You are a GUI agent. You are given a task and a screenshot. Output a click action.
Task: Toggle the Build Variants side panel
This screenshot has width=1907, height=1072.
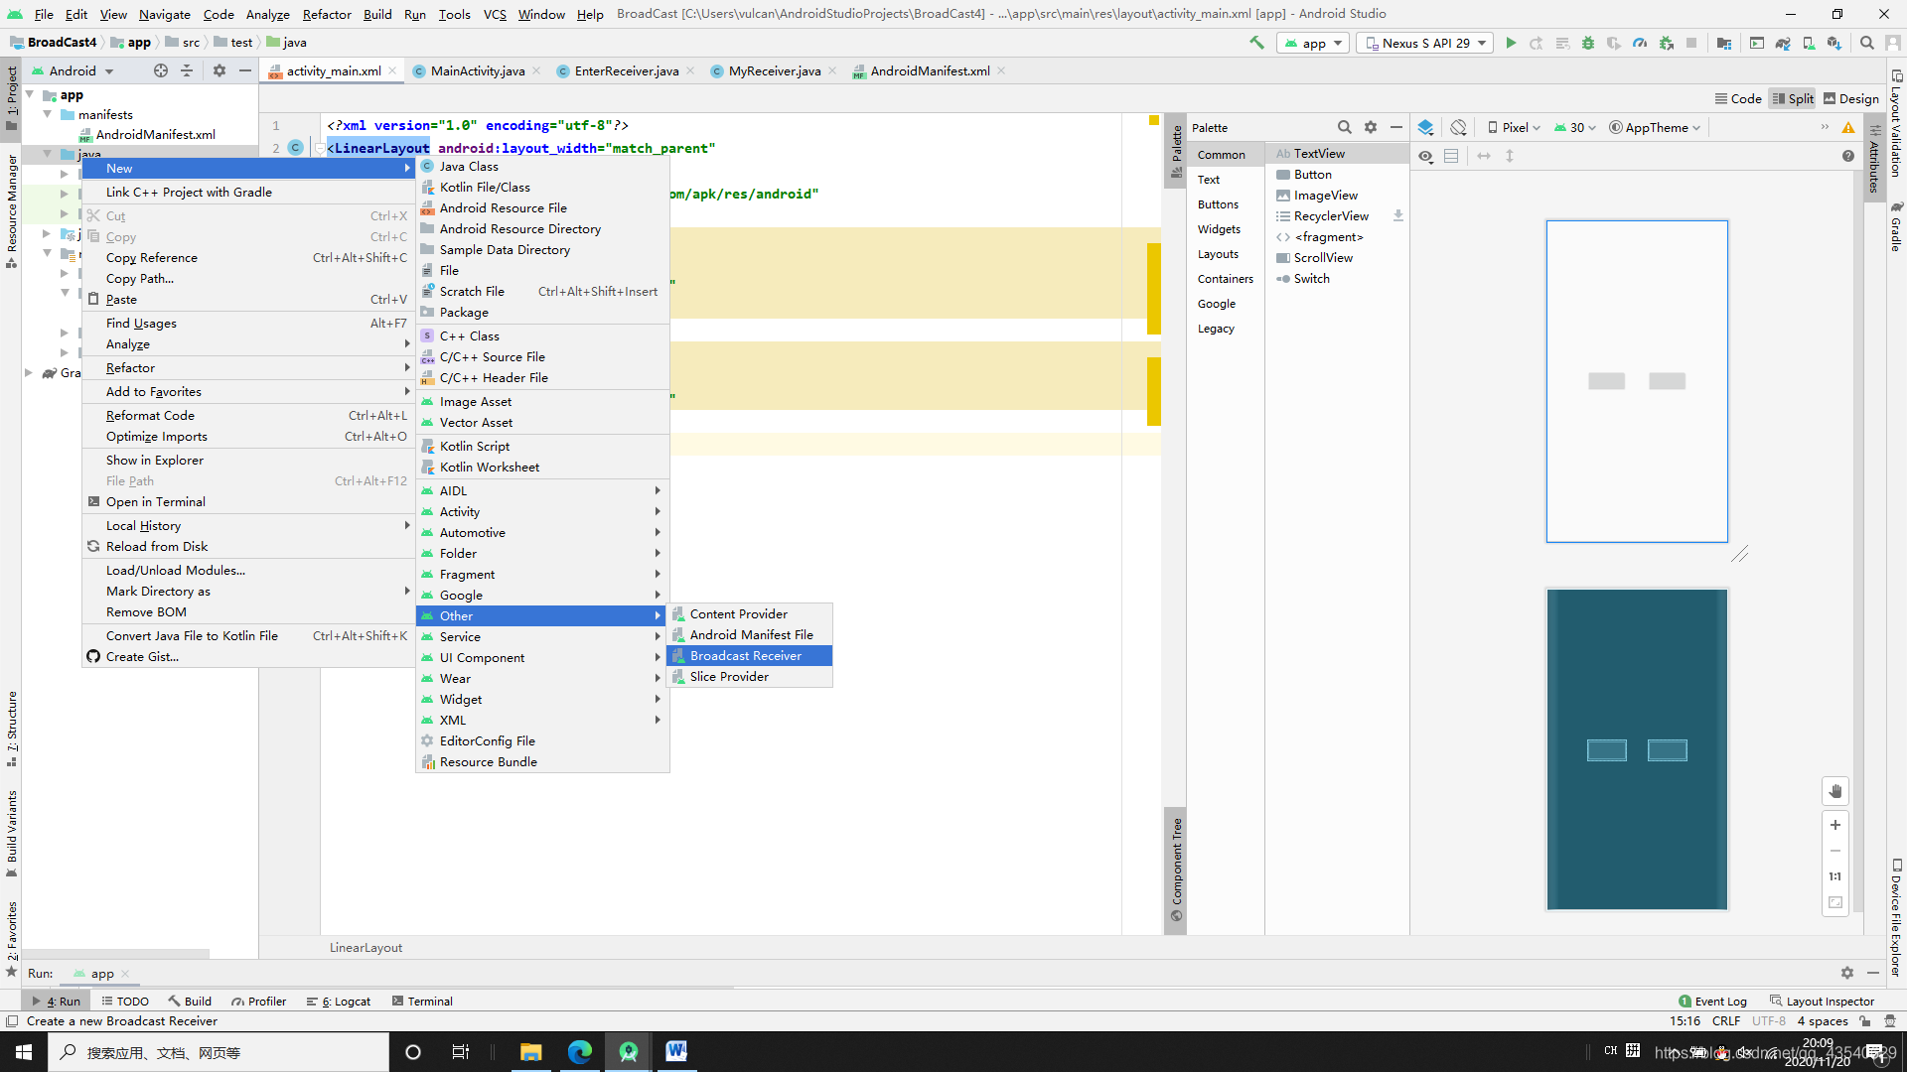tap(11, 834)
